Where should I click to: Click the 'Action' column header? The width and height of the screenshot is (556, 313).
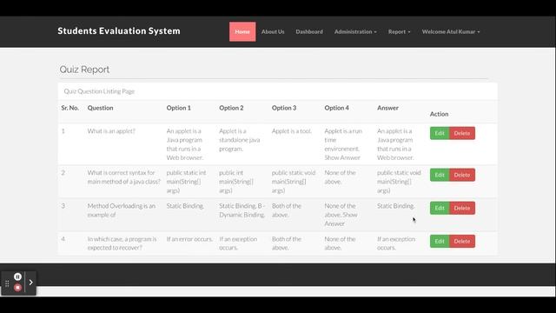pos(439,114)
